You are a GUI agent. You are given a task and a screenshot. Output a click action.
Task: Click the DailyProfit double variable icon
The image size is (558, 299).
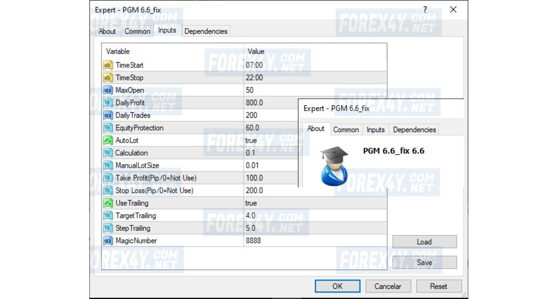click(x=108, y=103)
